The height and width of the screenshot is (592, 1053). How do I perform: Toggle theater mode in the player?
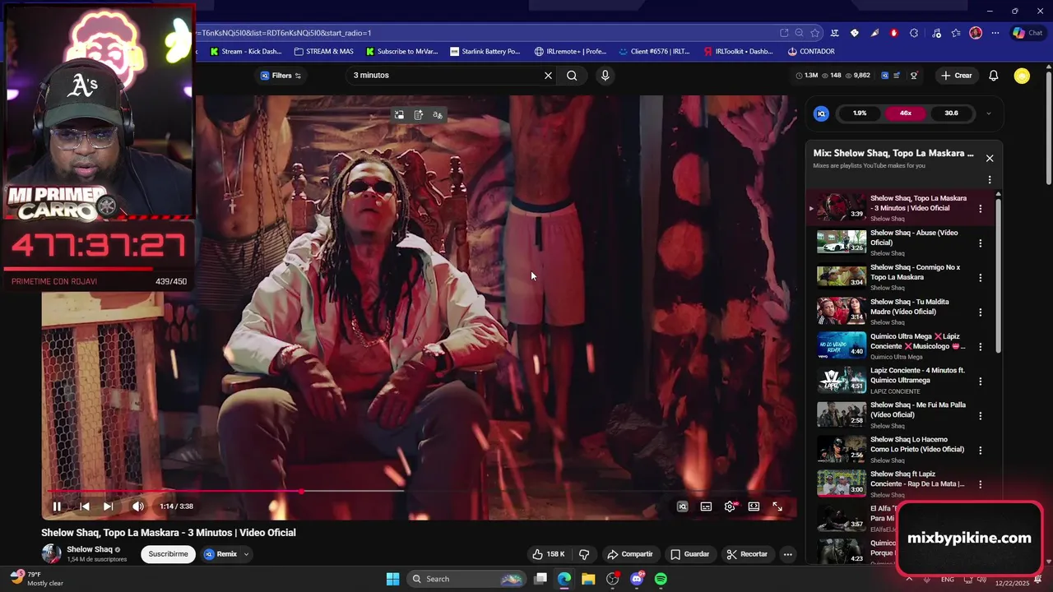(x=754, y=506)
